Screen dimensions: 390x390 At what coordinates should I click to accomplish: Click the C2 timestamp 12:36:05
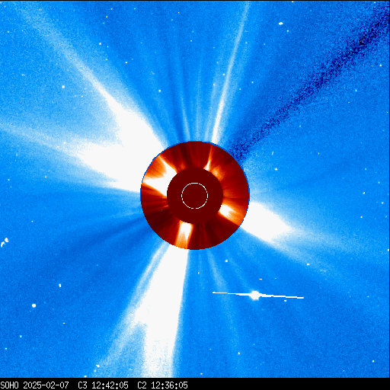pos(169,385)
